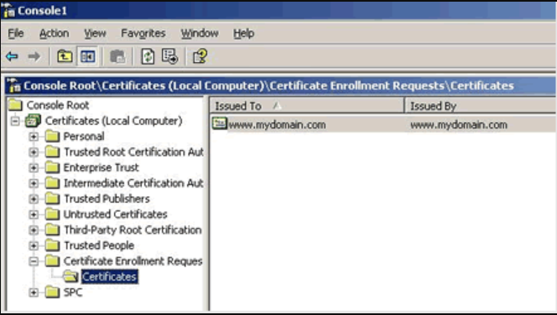Open the Window menu
Screen dimensions: 557x315
pos(200,34)
